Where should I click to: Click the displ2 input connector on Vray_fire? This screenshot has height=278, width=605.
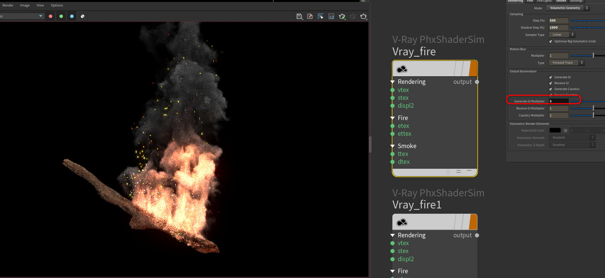pyautogui.click(x=393, y=106)
